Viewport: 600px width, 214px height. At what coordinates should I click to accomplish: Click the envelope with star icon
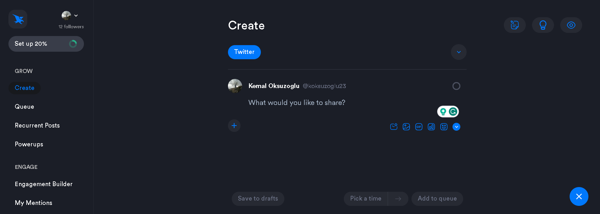(x=394, y=127)
